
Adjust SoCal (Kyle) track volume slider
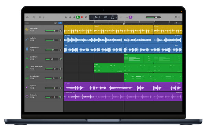click(51, 31)
